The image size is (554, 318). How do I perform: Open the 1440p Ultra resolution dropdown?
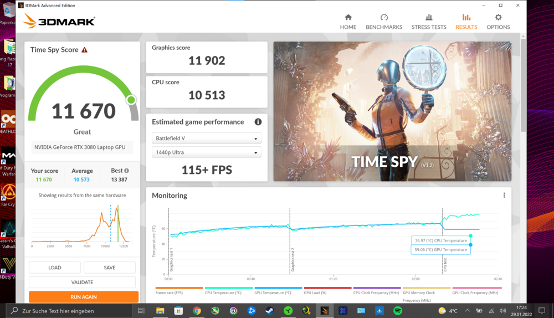click(x=207, y=152)
